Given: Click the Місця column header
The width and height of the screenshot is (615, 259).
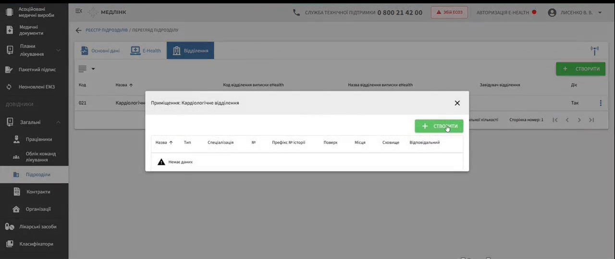Looking at the screenshot, I should click(360, 142).
